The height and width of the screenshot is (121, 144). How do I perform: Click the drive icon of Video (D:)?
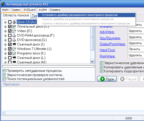[x=14, y=31]
